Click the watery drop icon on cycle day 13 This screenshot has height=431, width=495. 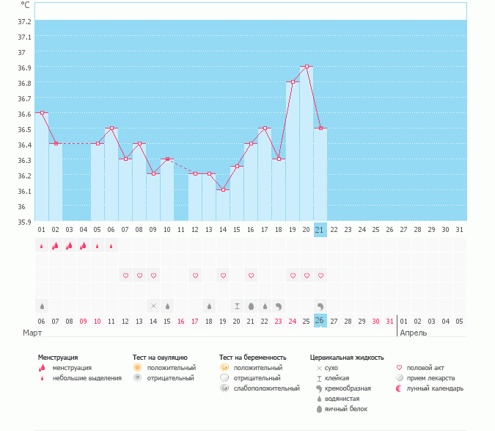[x=209, y=305]
